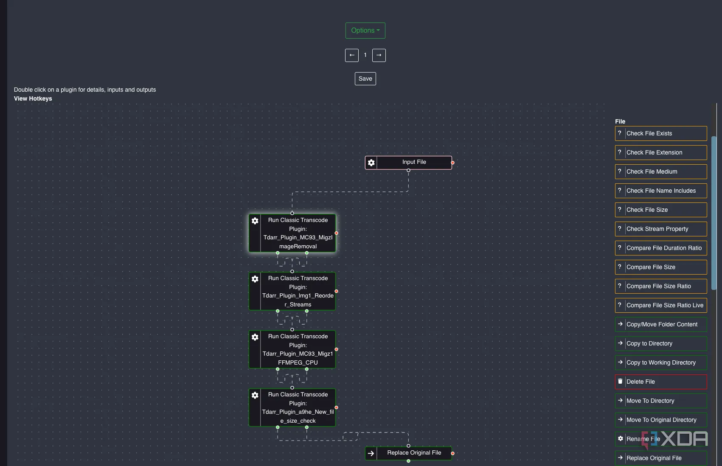
Task: Go to the previous page with left arrow
Action: click(x=351, y=55)
